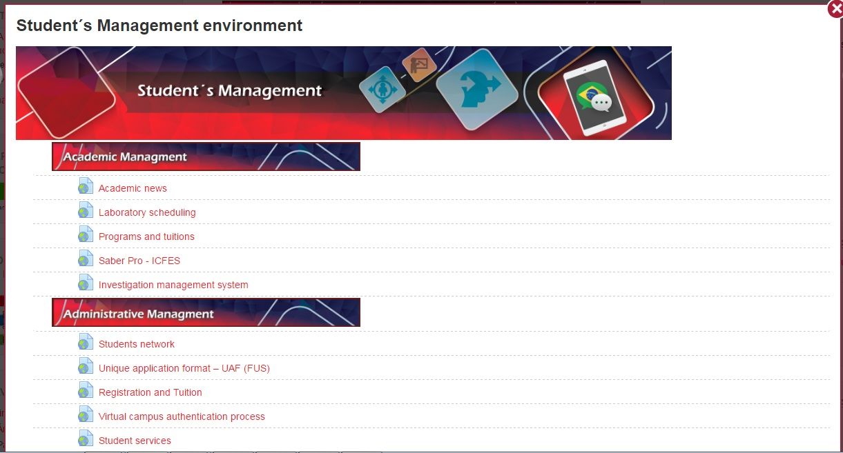Click the icon beside Investigation management system
The width and height of the screenshot is (843, 453).
tap(86, 283)
